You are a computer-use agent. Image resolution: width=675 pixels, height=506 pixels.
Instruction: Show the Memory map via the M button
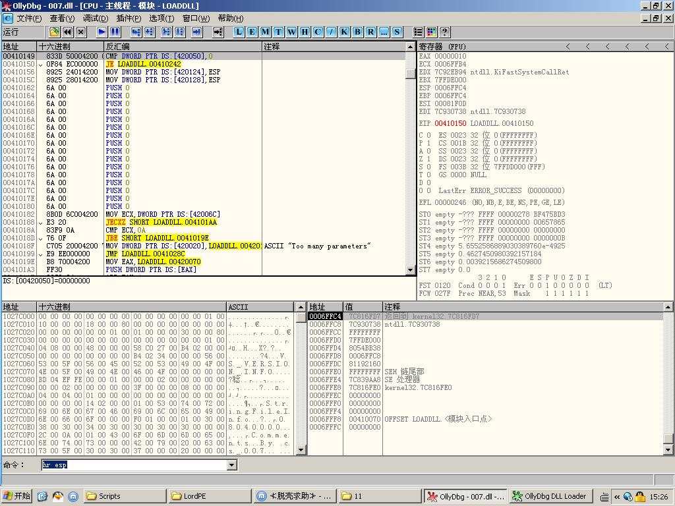tap(265, 32)
